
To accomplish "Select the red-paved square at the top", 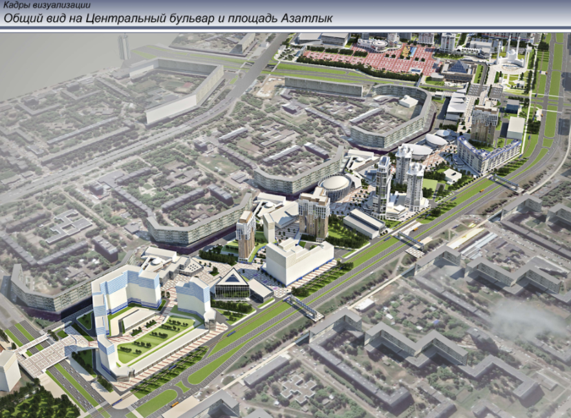I will [x=370, y=60].
